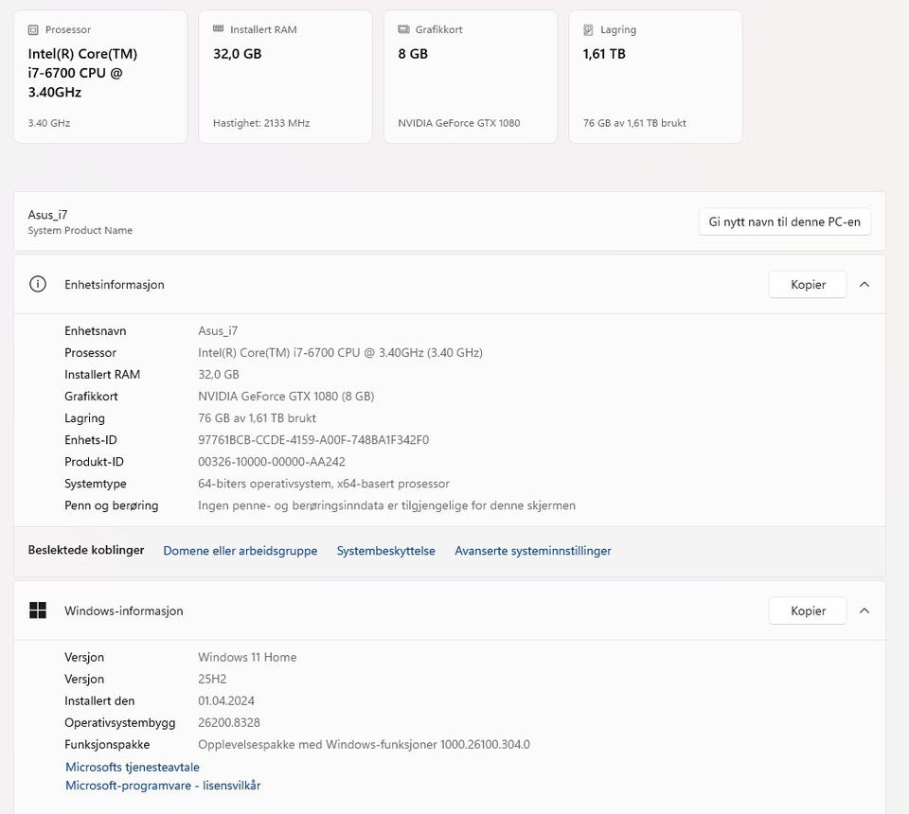Open Domene eller arbeidsgruppe link
Screen dimensions: 909x814
(240, 551)
